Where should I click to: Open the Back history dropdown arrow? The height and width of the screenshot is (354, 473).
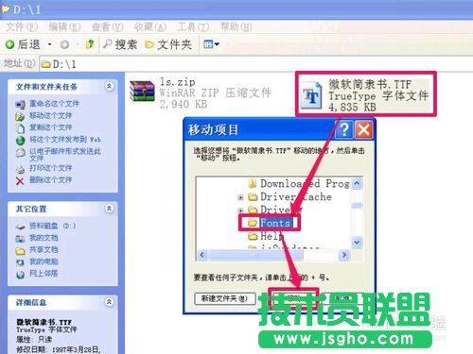tap(49, 44)
